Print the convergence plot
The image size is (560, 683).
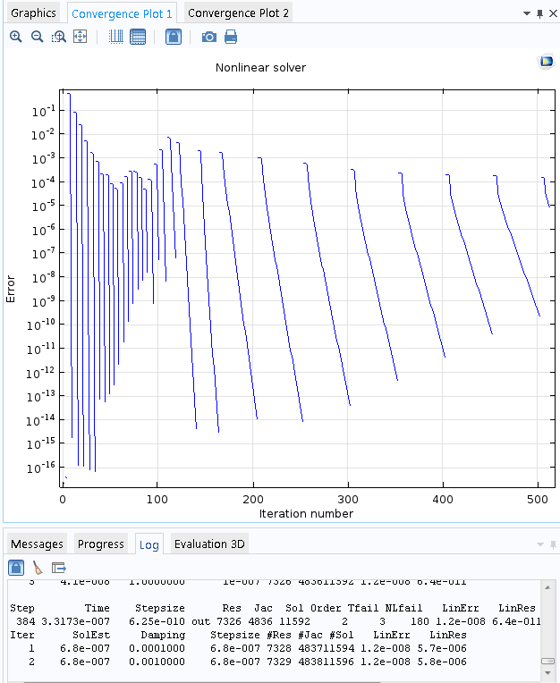pos(231,37)
